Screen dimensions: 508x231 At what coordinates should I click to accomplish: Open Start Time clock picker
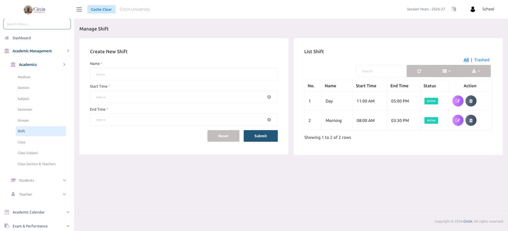pos(269,97)
